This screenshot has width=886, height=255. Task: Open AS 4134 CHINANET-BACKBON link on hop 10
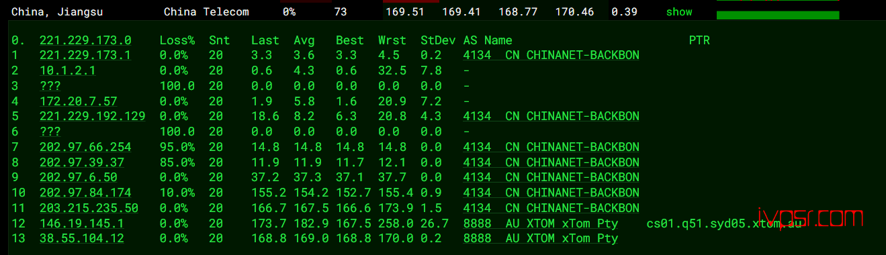pyautogui.click(x=551, y=193)
